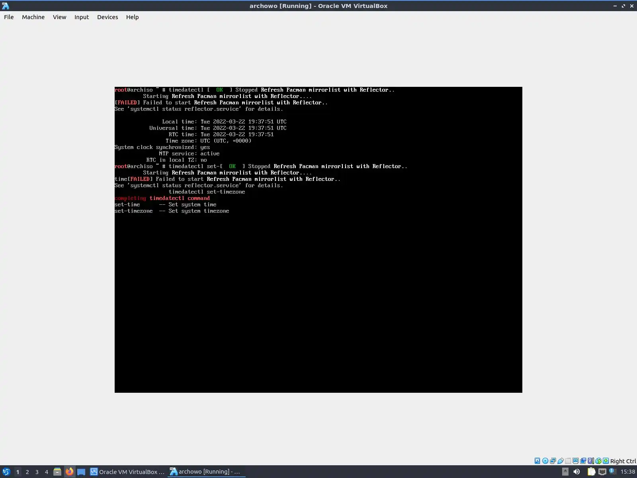Open the View menu
The width and height of the screenshot is (637, 478).
coord(59,17)
